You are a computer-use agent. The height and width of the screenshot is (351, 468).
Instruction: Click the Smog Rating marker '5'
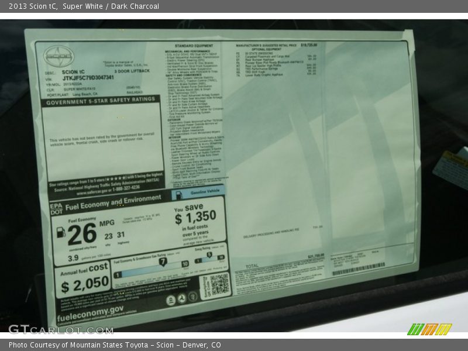point(209,255)
